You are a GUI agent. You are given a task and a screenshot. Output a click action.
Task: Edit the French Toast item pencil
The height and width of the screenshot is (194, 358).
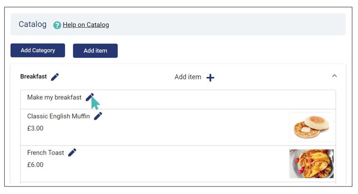[73, 152]
